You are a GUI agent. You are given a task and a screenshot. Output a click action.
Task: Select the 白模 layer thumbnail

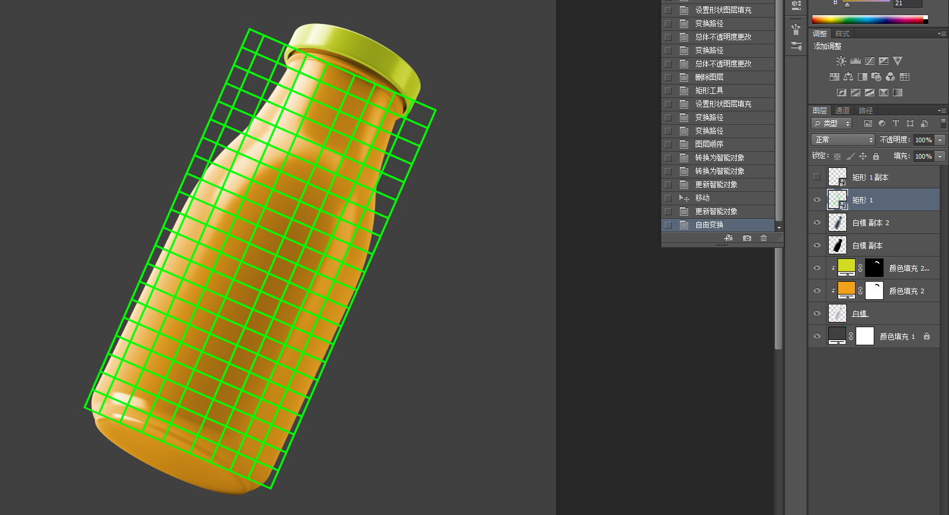pos(838,313)
